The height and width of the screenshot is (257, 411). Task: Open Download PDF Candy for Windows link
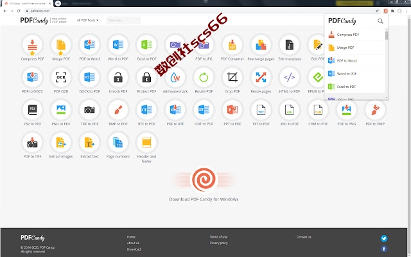point(204,199)
